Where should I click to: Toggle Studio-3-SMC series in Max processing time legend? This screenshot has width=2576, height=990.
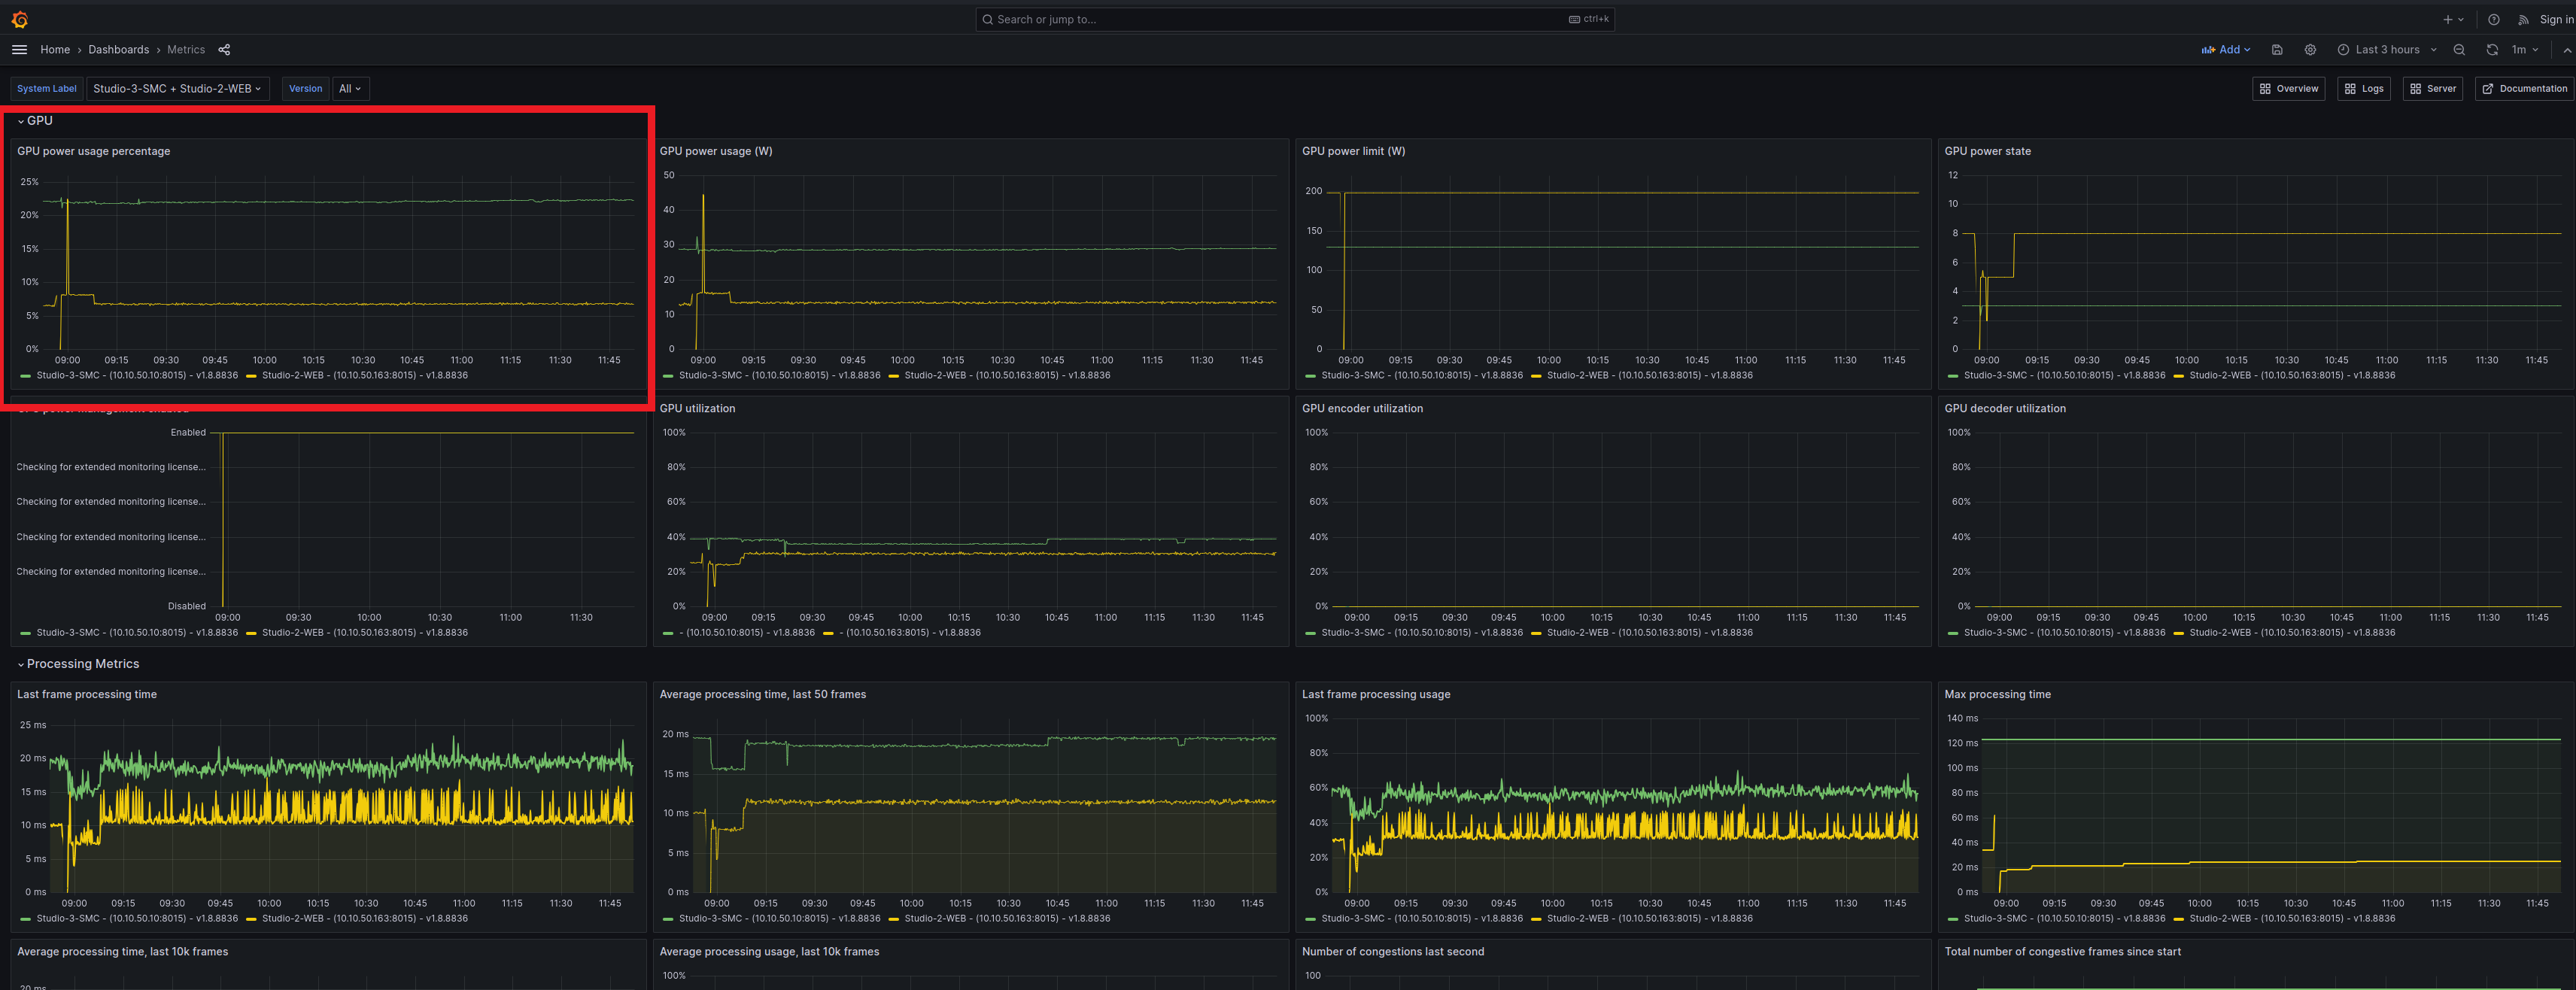click(x=2065, y=918)
